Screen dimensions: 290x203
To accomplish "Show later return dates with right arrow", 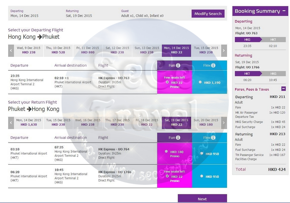I will tap(224, 122).
